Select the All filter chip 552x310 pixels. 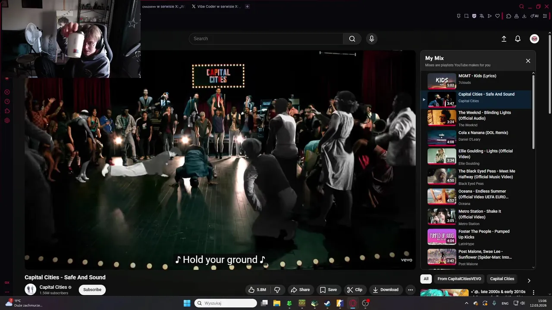click(x=426, y=279)
